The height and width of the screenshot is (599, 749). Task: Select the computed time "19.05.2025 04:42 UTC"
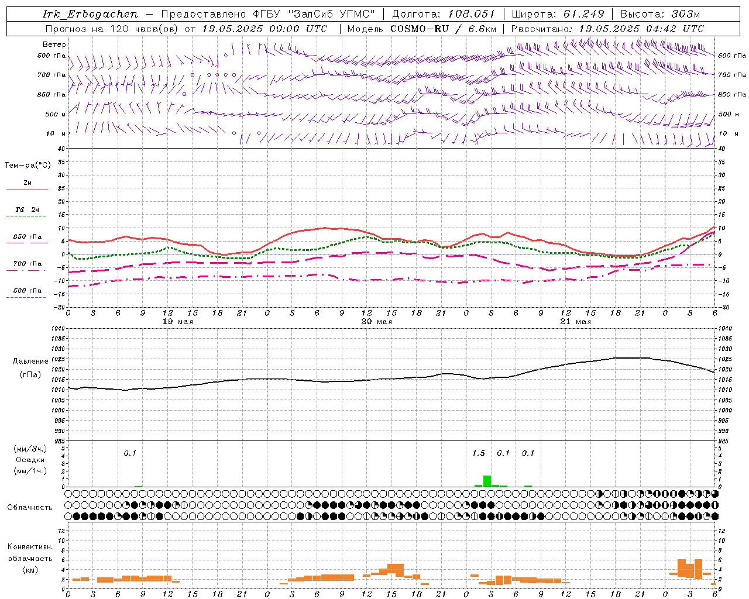coord(641,29)
